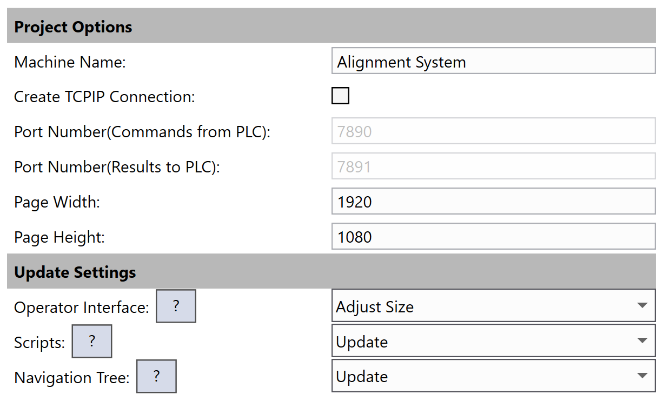The height and width of the screenshot is (401, 663).
Task: Click the Project Options section header
Action: pos(73,27)
